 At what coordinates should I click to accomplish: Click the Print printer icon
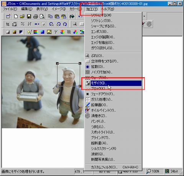tap(36, 17)
